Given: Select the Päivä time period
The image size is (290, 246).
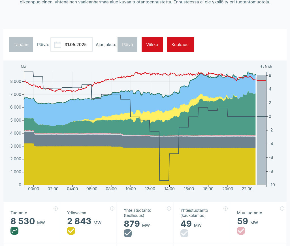Looking at the screenshot, I should (x=127, y=45).
